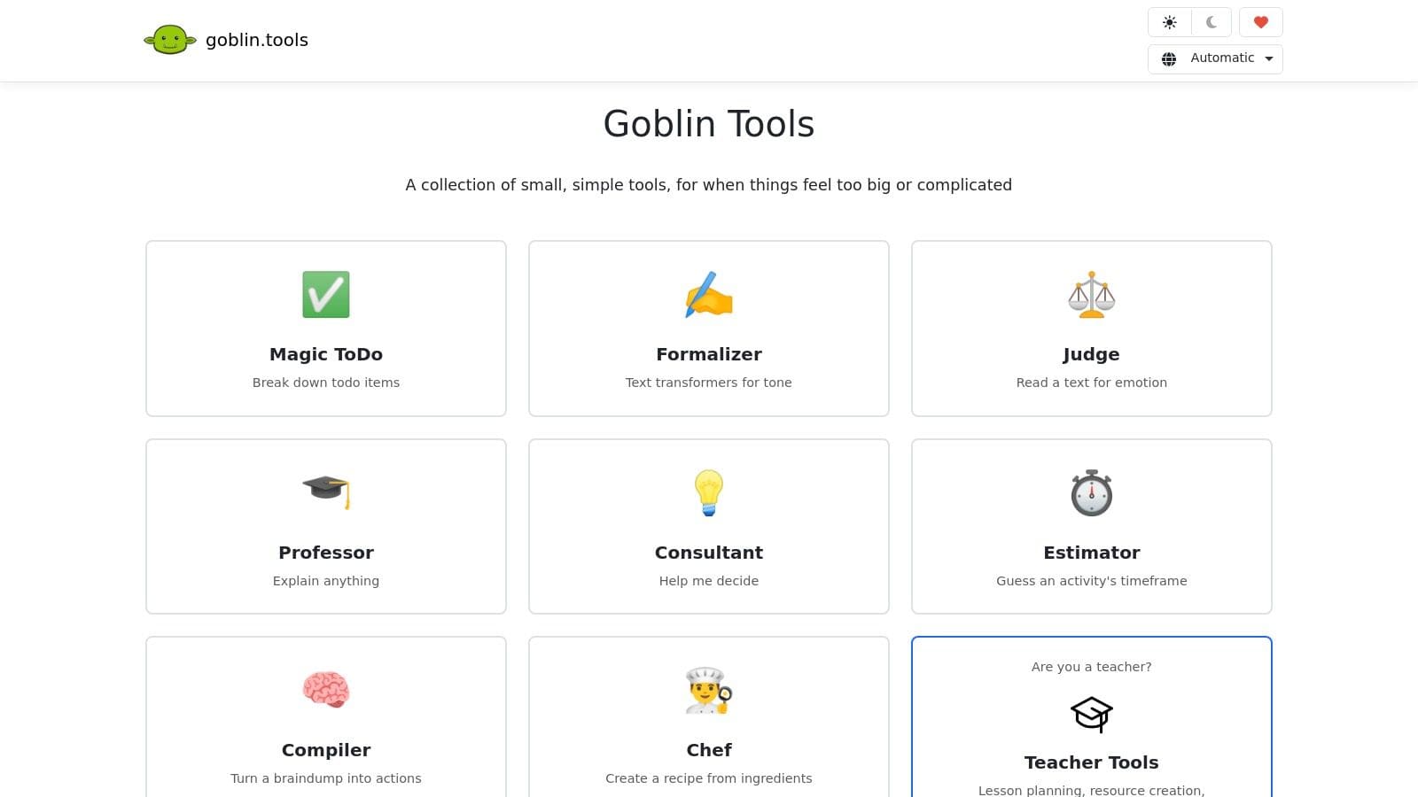Select the Magic ToDo checkmark icon
The image size is (1418, 797).
325,294
